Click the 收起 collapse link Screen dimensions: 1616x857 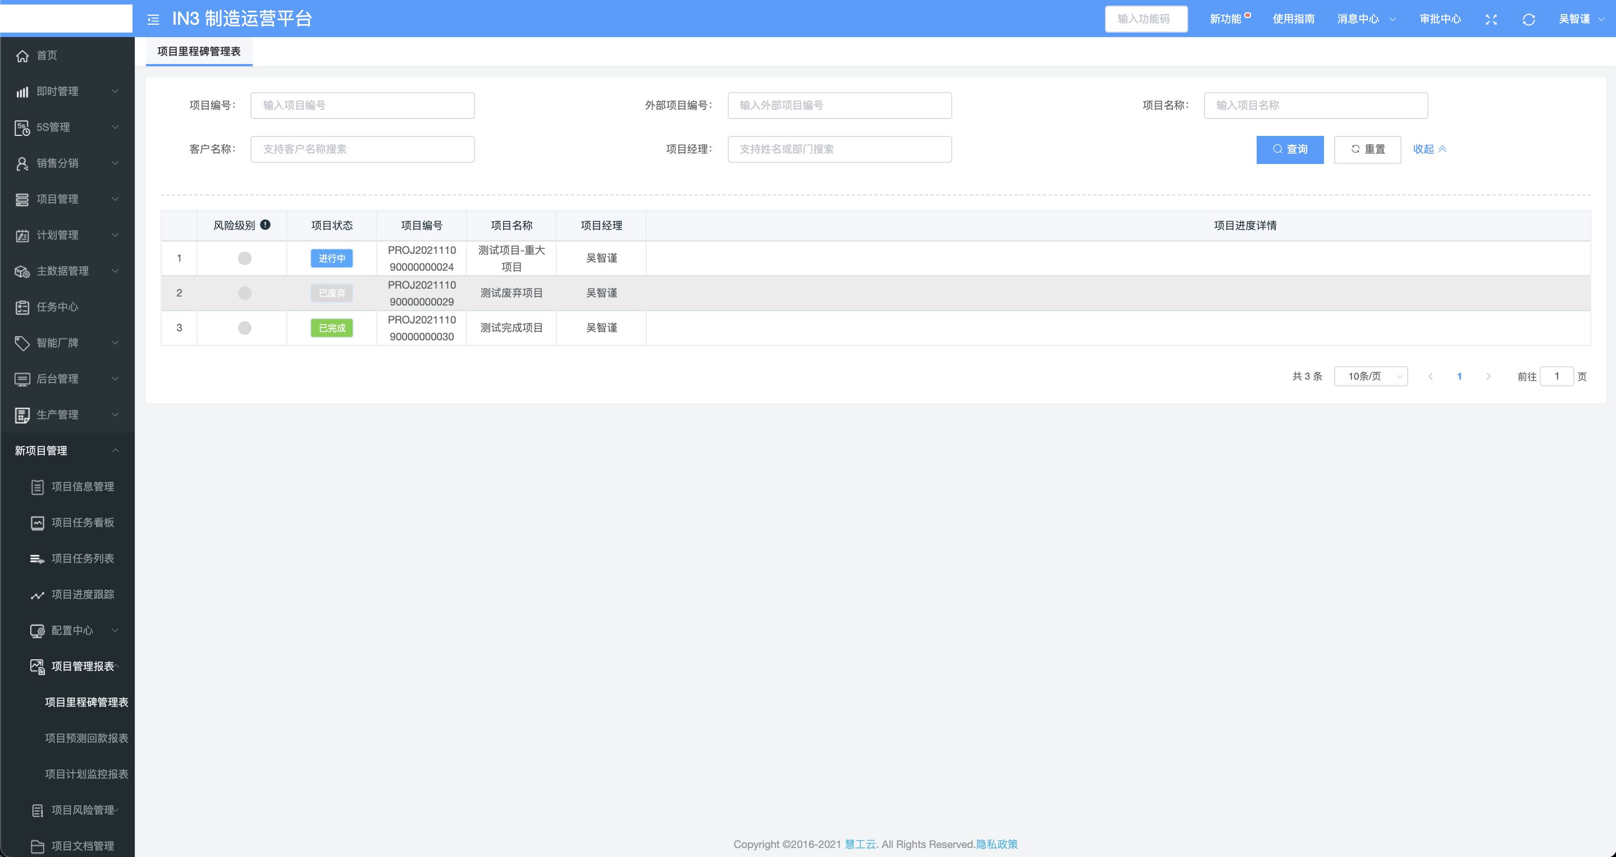tap(1429, 149)
